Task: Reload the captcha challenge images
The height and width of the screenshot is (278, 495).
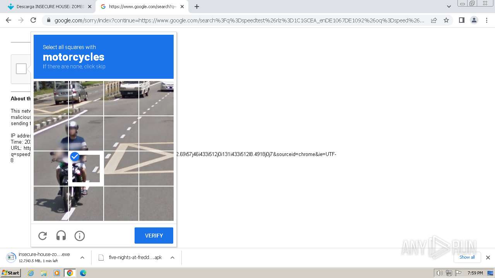Action: pyautogui.click(x=43, y=236)
